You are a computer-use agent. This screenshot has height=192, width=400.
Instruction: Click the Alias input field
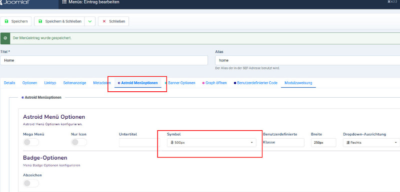[x=307, y=60]
